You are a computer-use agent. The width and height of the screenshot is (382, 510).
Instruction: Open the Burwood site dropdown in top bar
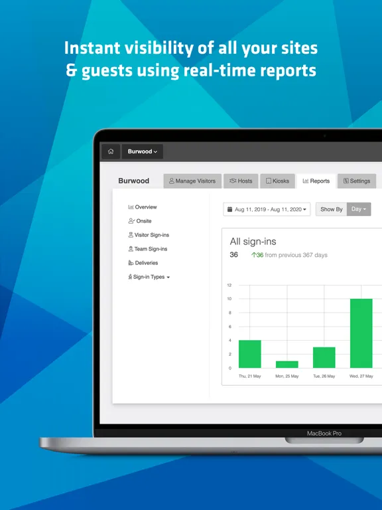click(143, 151)
